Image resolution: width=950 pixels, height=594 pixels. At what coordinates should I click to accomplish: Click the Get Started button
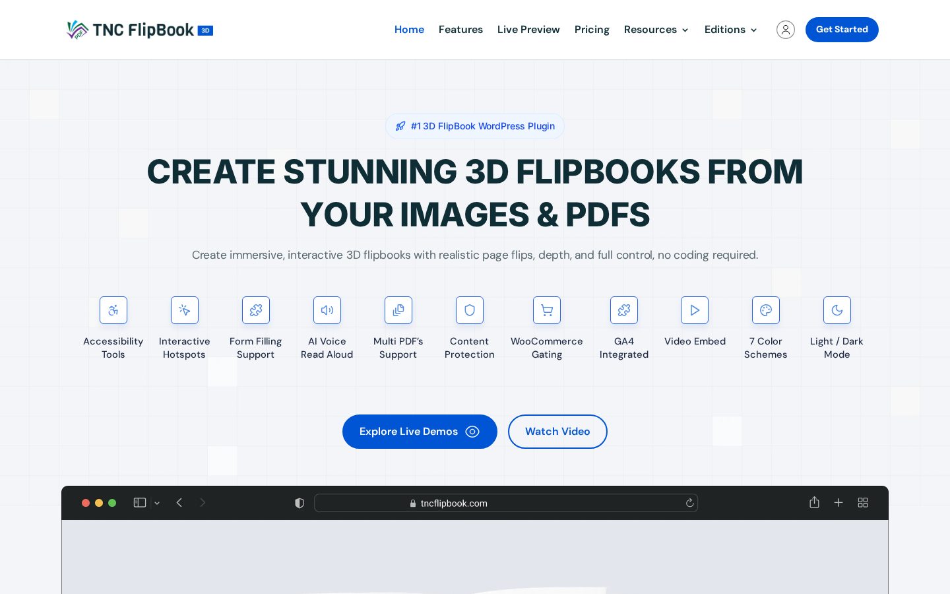click(x=842, y=30)
